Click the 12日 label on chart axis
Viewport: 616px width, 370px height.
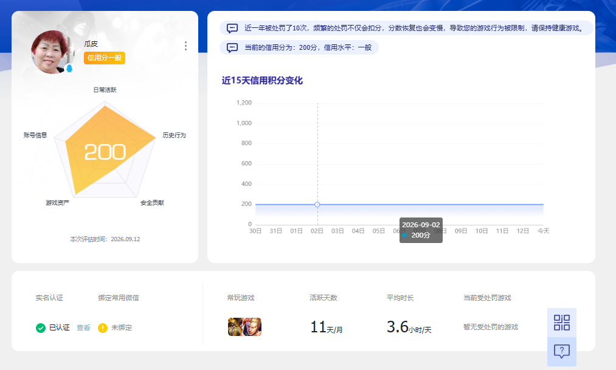522,231
